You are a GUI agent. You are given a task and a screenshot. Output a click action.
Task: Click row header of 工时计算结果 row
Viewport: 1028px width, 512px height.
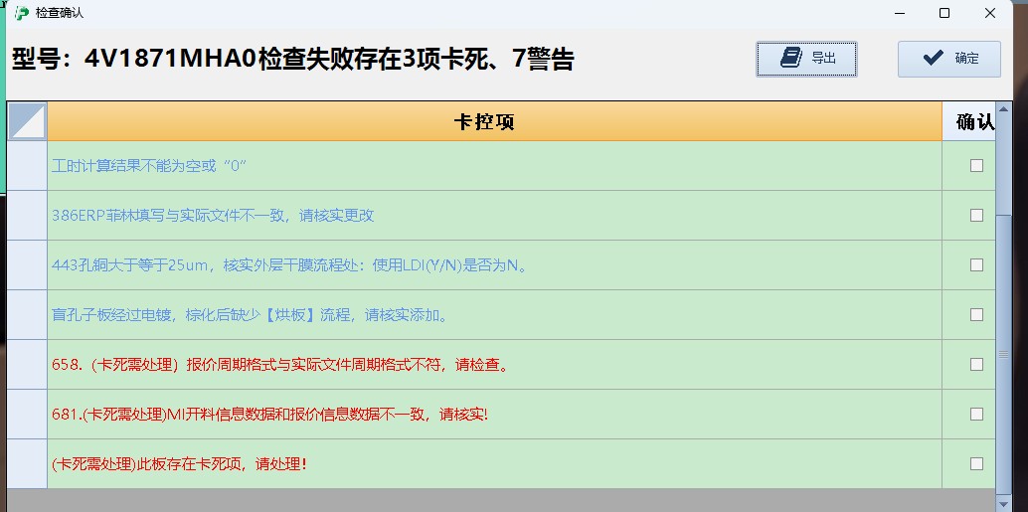point(27,166)
